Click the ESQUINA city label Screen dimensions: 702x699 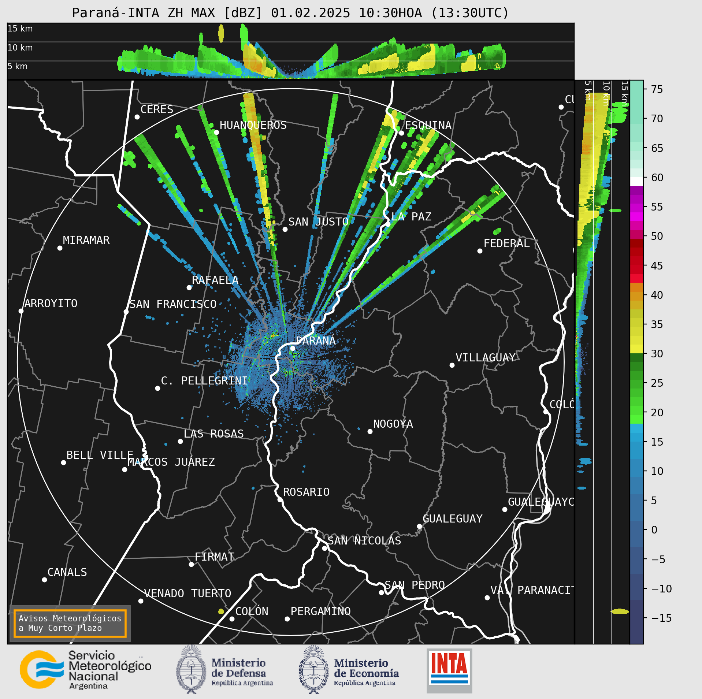coord(428,125)
